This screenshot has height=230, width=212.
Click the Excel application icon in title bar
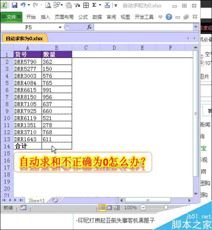click(4, 5)
